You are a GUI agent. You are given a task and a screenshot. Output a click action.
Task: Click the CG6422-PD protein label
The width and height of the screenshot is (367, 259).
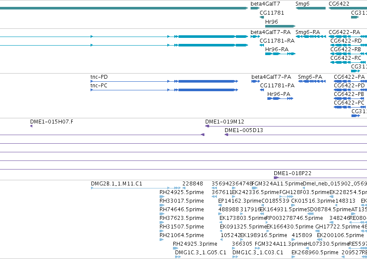pyautogui.click(x=349, y=86)
